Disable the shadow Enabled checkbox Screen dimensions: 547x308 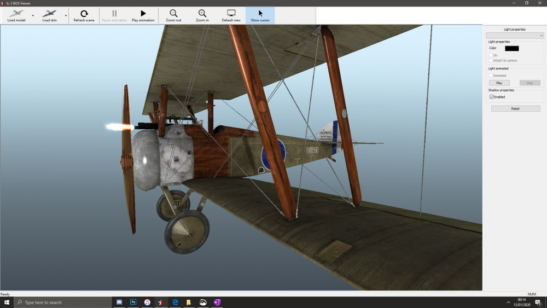[x=491, y=97]
